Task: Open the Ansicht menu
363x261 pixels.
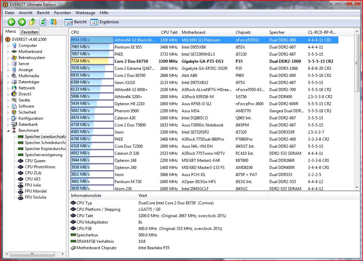Action: pyautogui.click(x=26, y=13)
